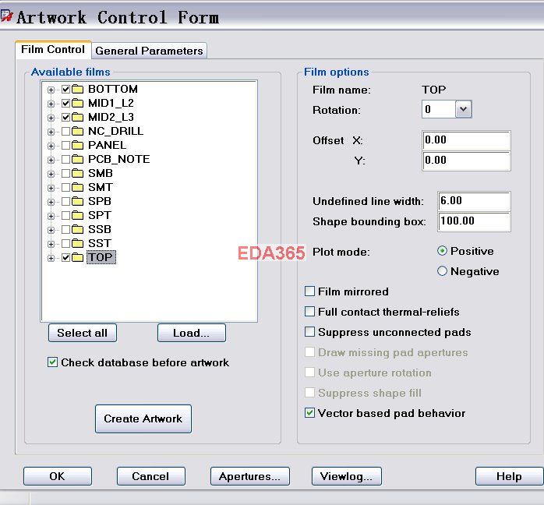Open the Apertures... dialog

(250, 476)
